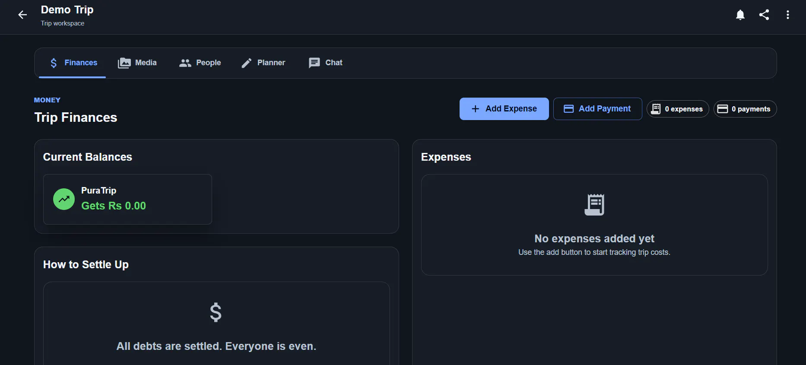Screen dimensions: 806x365
Task: Click the PuraTrip balance card name
Action: coord(99,190)
